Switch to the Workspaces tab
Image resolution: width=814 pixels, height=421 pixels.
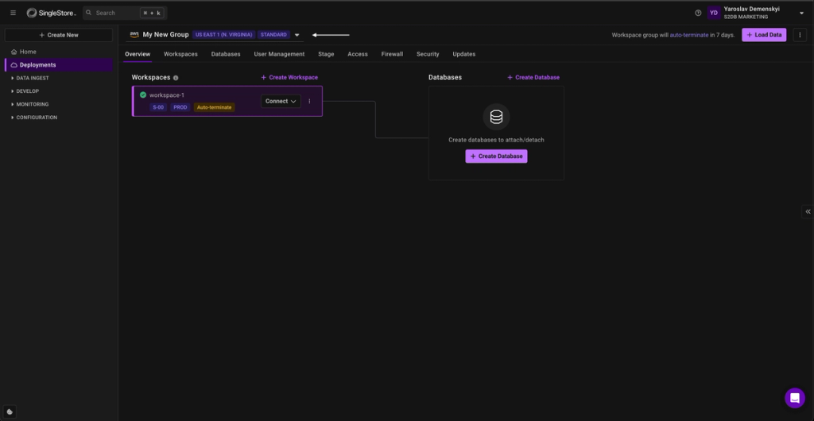tap(180, 54)
